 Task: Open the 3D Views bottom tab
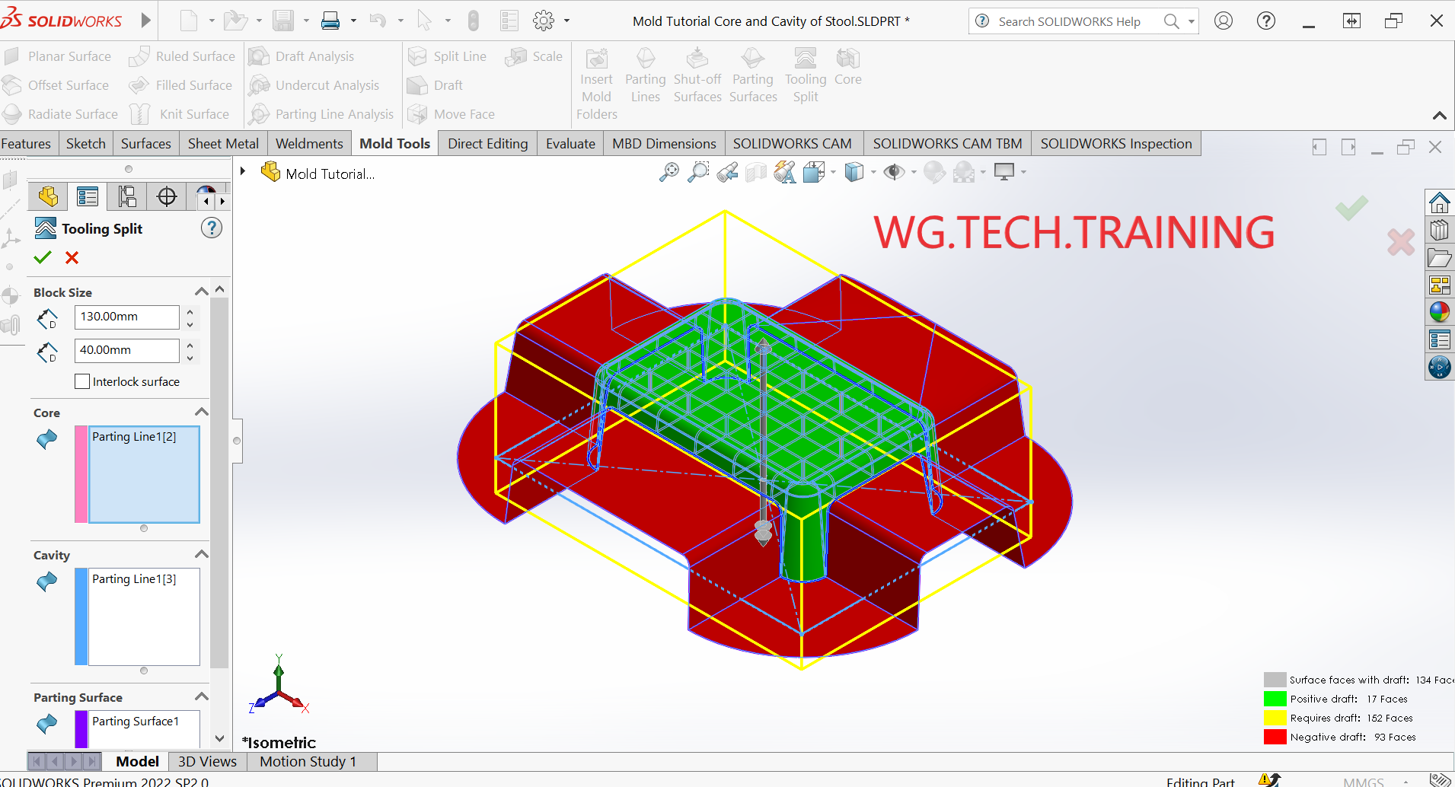pos(207,761)
